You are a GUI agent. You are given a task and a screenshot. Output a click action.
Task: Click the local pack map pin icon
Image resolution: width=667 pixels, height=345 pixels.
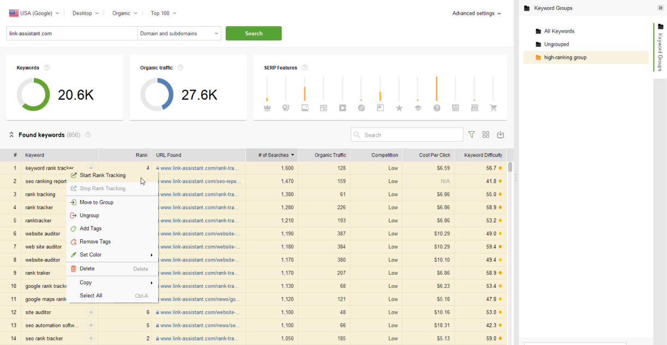click(x=286, y=108)
